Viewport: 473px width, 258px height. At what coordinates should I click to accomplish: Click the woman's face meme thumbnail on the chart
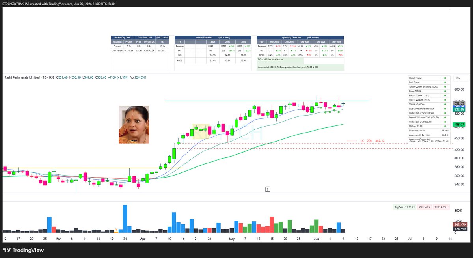click(134, 124)
